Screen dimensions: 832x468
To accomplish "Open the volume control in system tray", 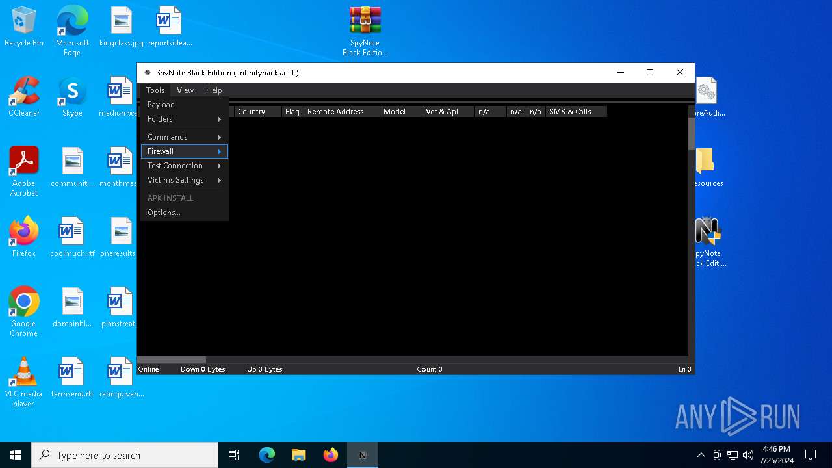I will 748,455.
